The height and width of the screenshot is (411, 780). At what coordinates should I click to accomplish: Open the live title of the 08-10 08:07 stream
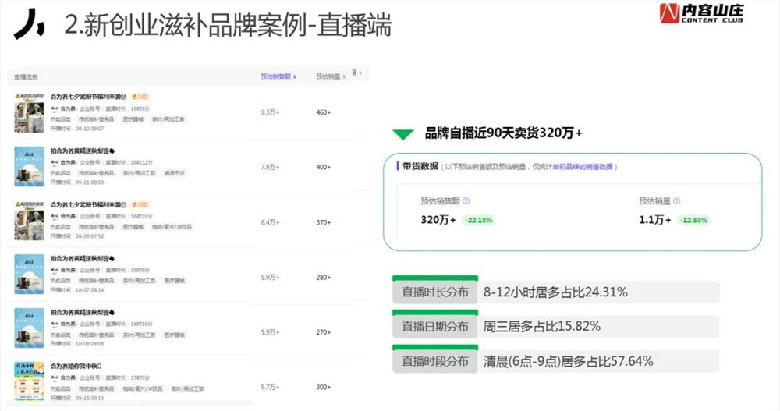click(89, 97)
